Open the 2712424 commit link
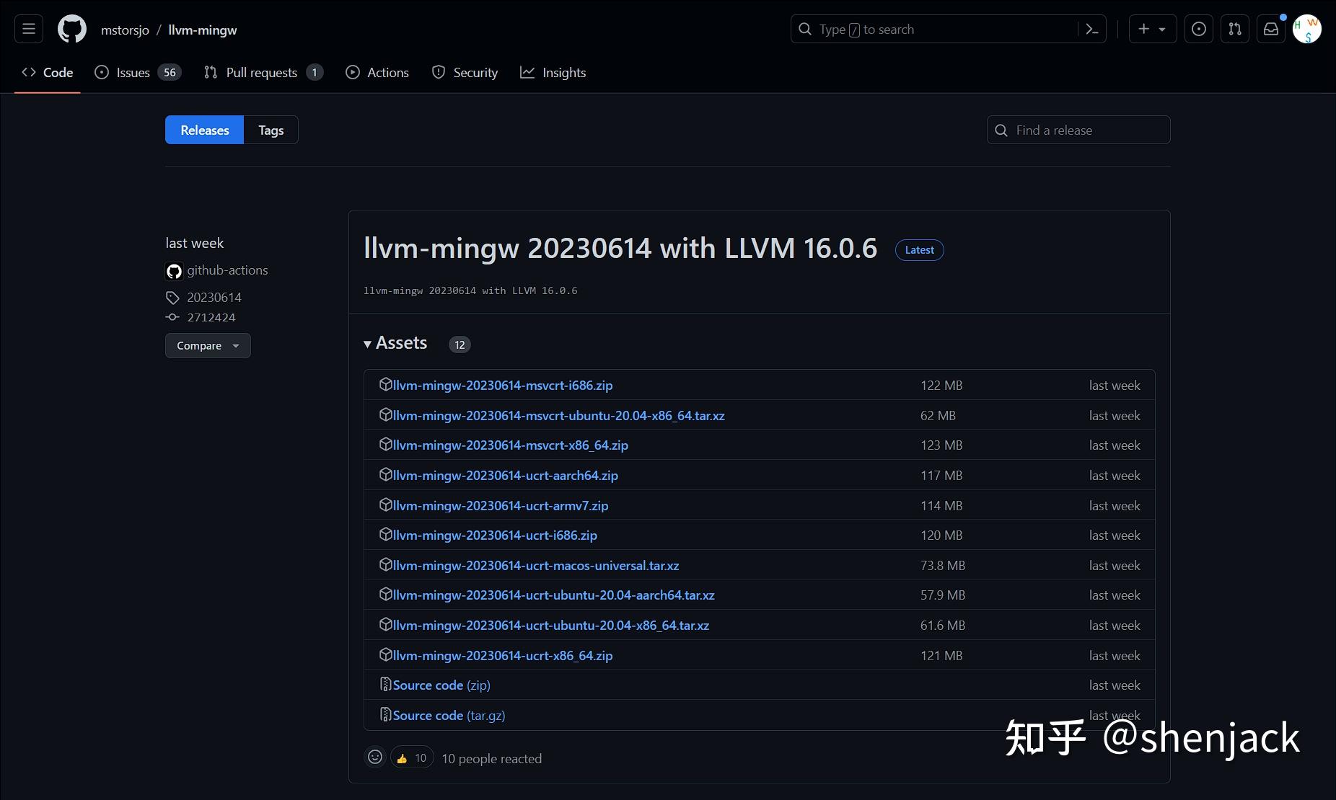Image resolution: width=1336 pixels, height=800 pixels. pyautogui.click(x=211, y=317)
